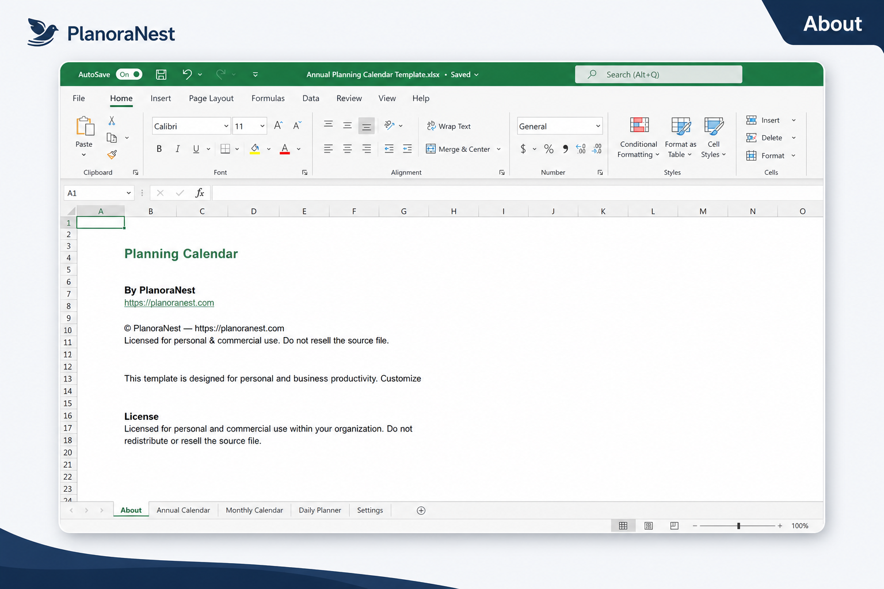Switch to the Page Layout tab
The image size is (884, 589).
(211, 98)
